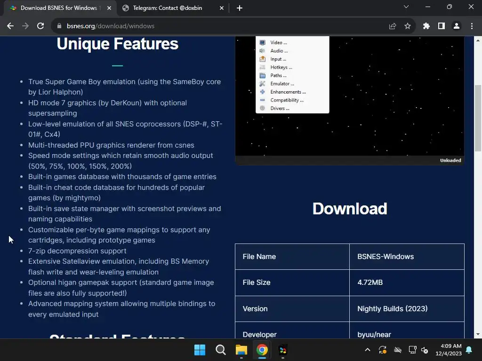
Task: Toggle the browser side panel
Action: 442,26
